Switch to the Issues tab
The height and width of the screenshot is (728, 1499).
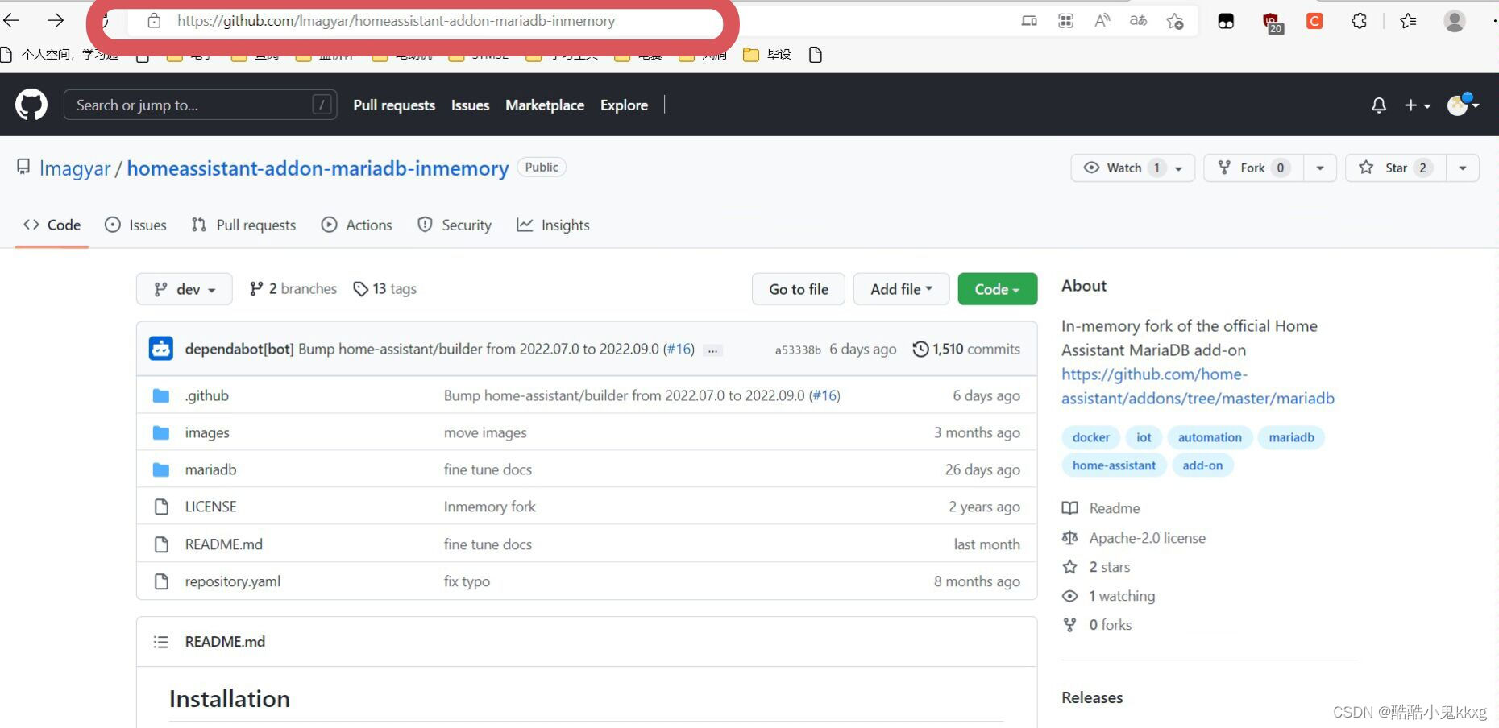[136, 225]
